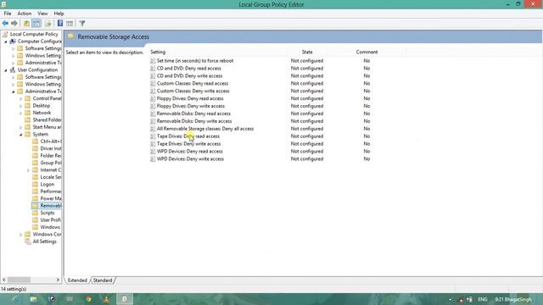Select the selected Removable Storage Access tree item
Screen dimensions: 543x305
coord(51,205)
